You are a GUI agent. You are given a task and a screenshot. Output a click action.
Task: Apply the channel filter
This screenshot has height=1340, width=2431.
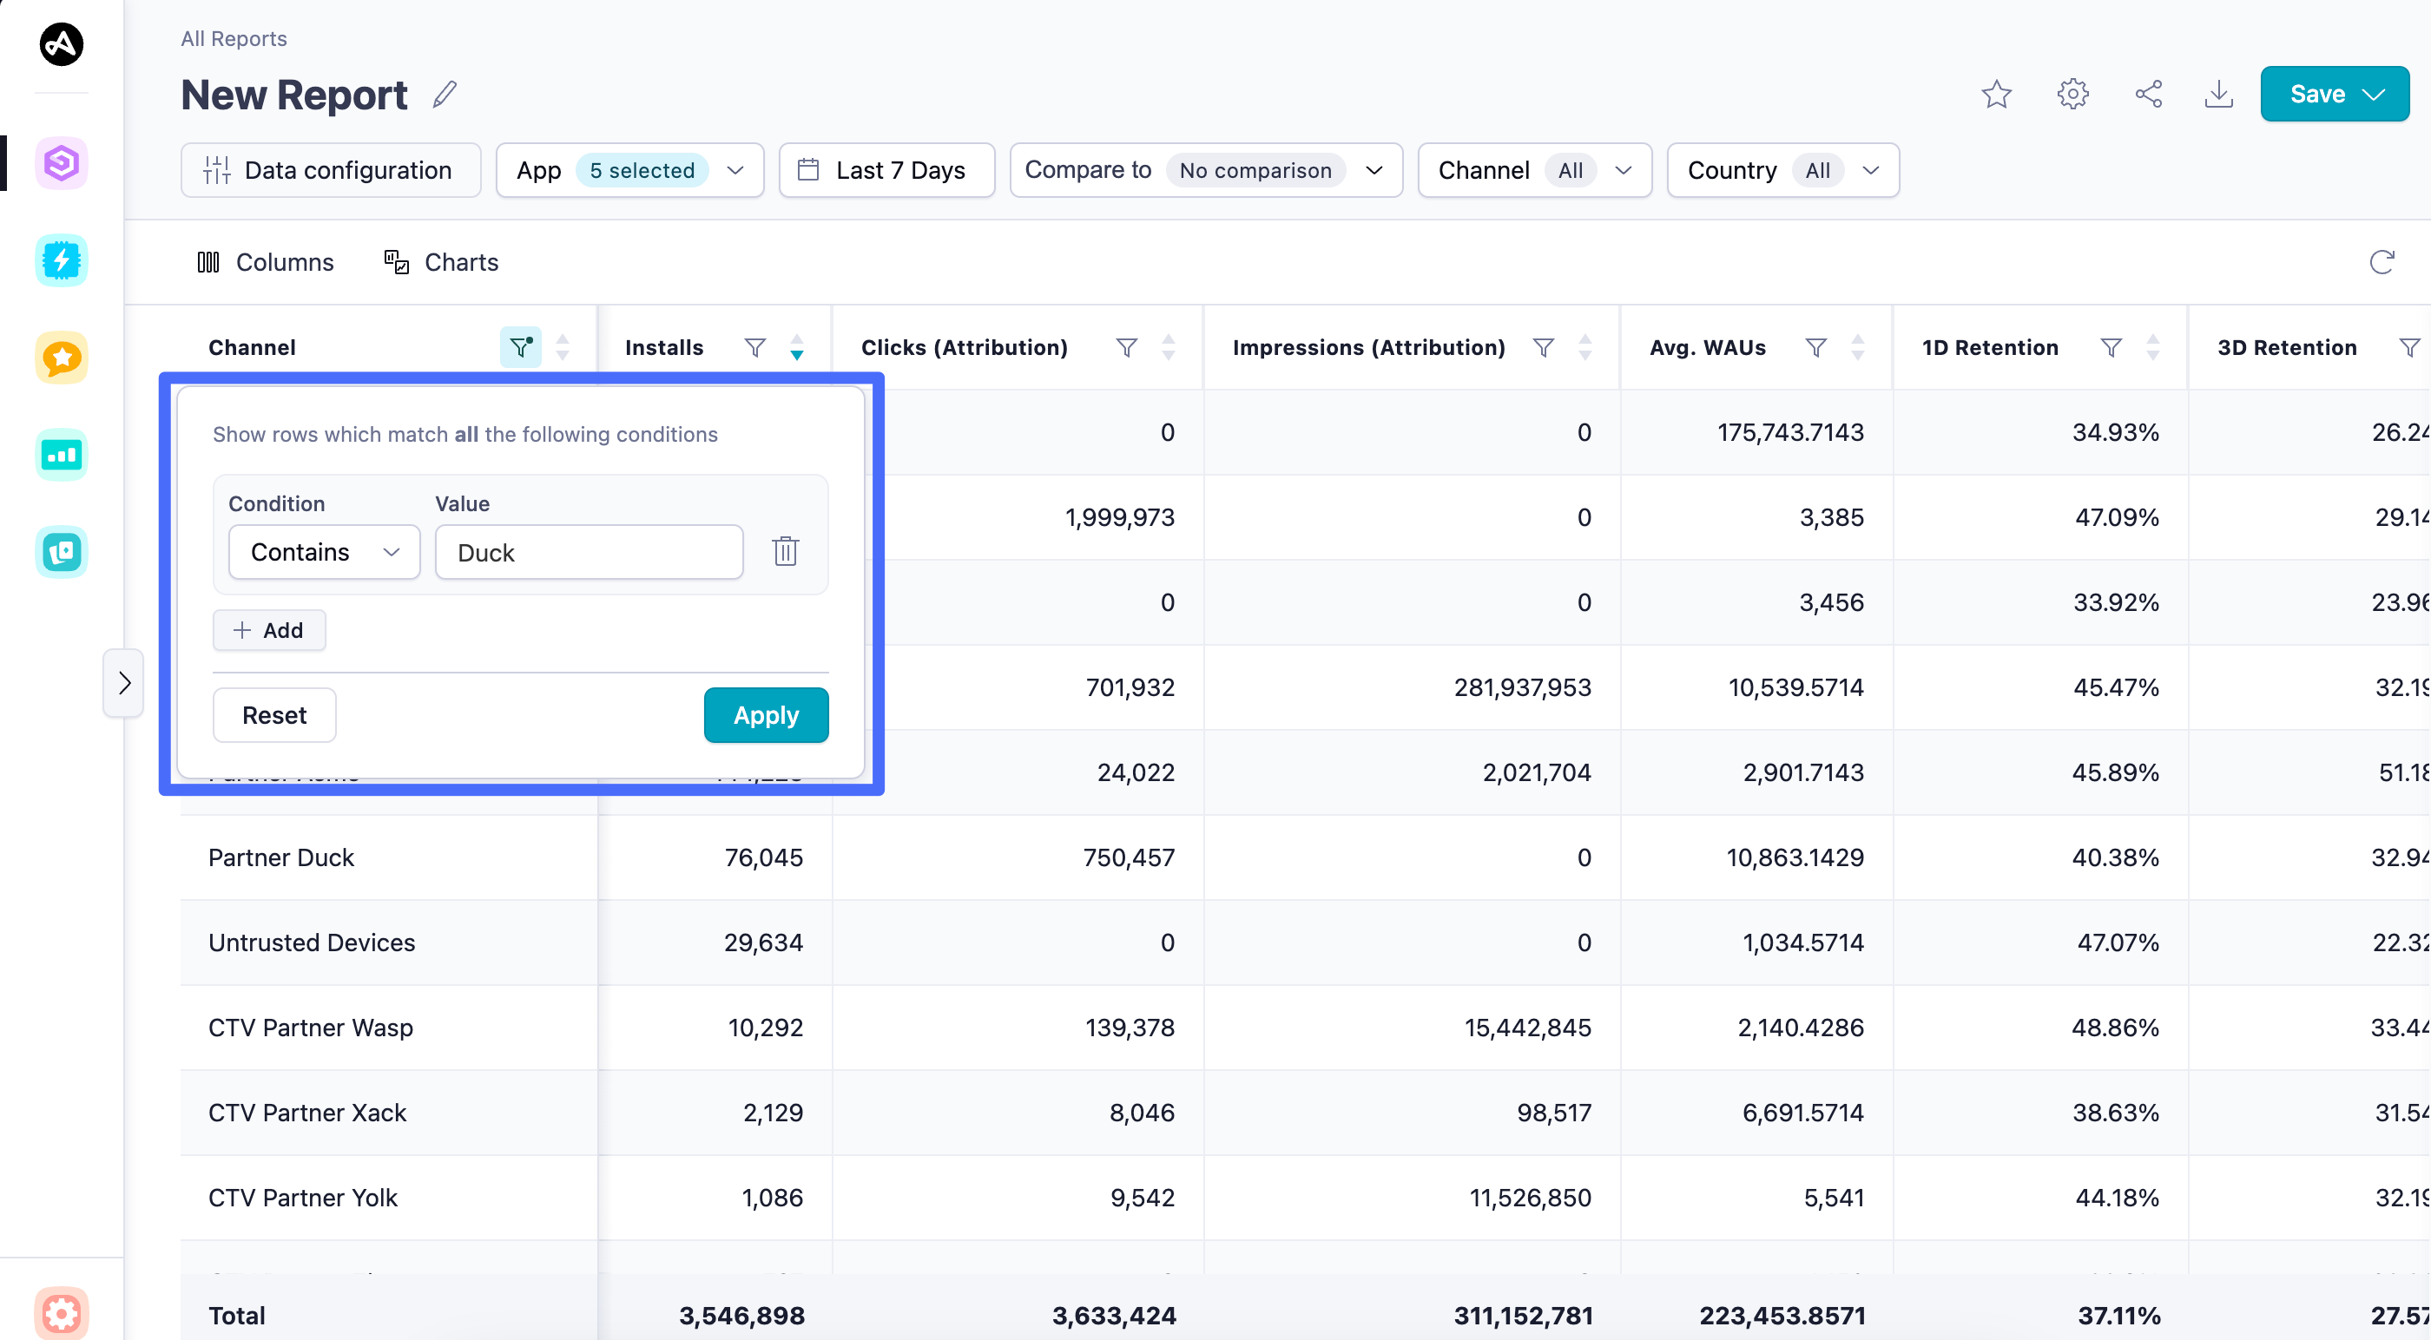pyautogui.click(x=766, y=715)
